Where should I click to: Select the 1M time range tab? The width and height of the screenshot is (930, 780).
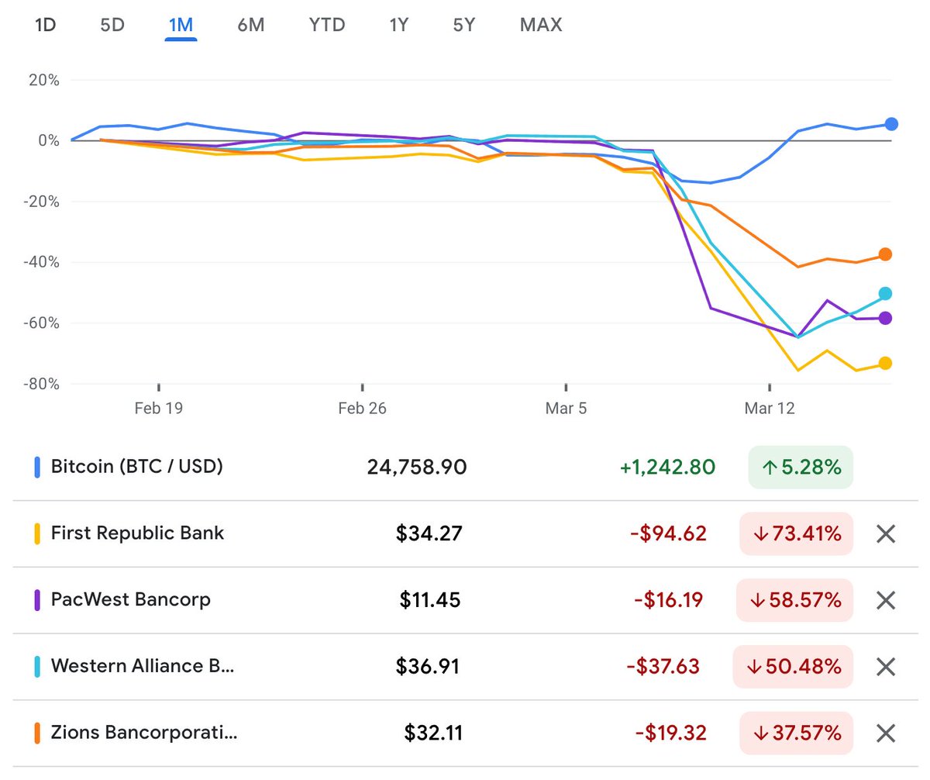pos(181,25)
